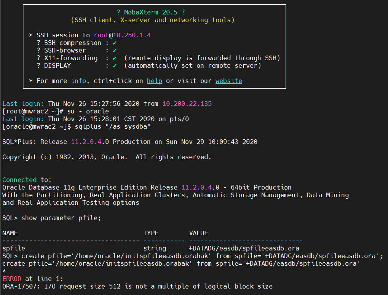Click '[oracle@mwrac2 ~]$' prompt
388x295 pixels.
click(x=37, y=127)
